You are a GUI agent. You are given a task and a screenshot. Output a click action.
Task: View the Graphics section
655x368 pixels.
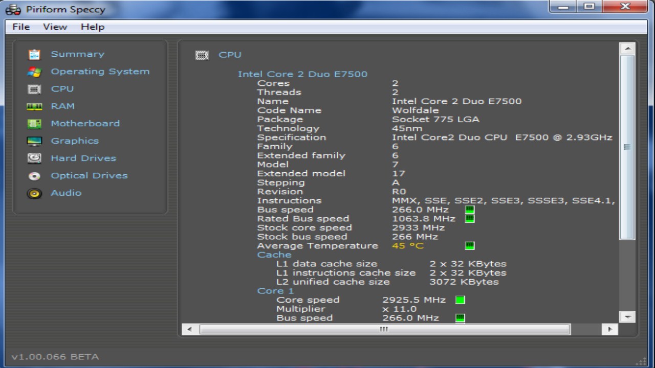75,141
